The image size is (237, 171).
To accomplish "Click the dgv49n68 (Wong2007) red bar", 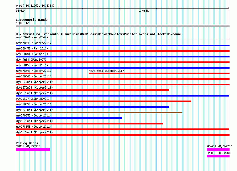I will [x=122, y=62].
